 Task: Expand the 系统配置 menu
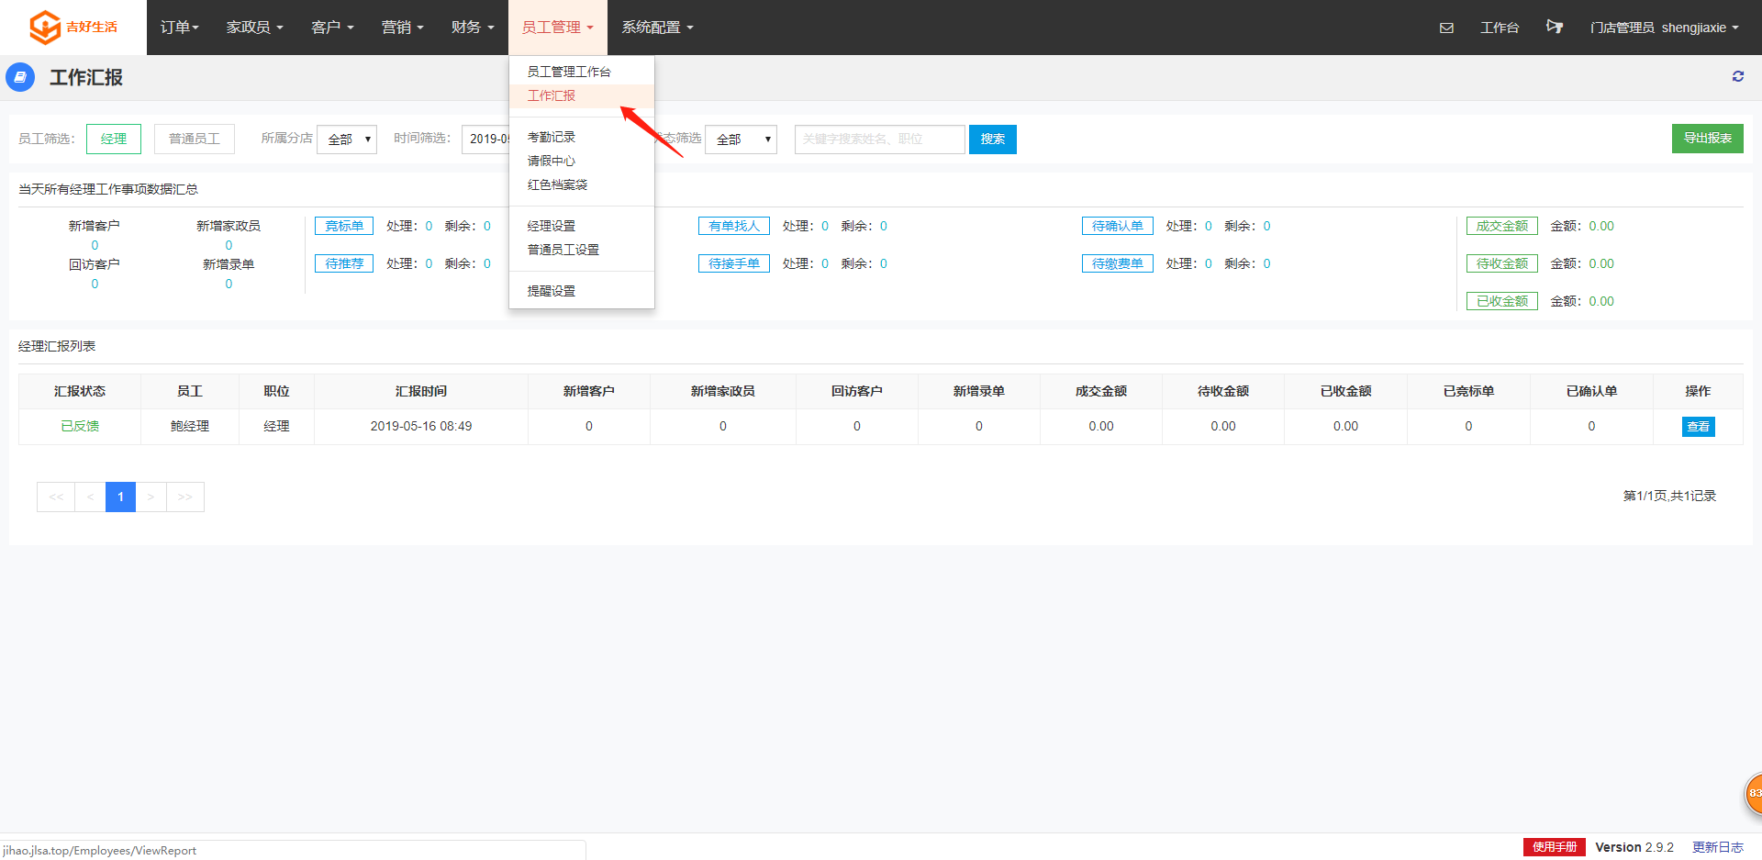(x=657, y=28)
